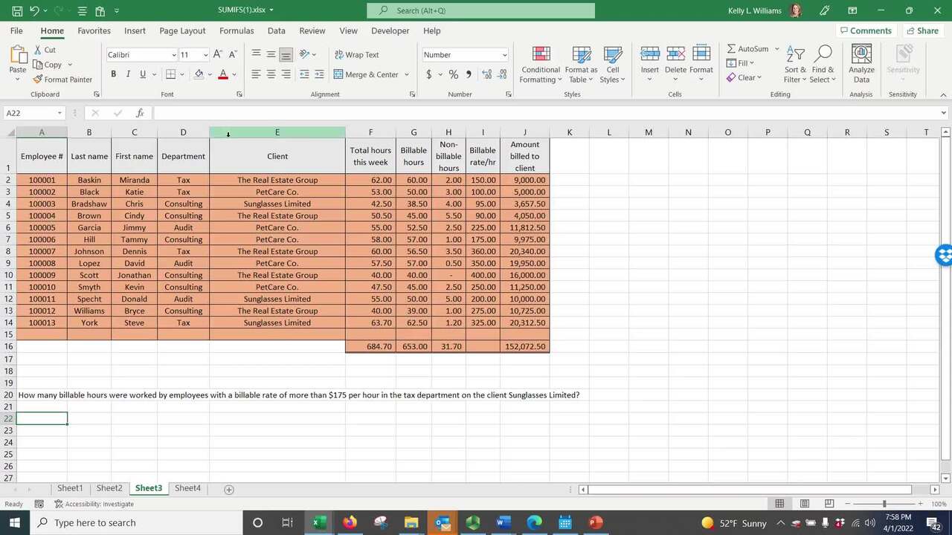This screenshot has height=535, width=952.
Task: Expand the Fill dropdown
Action: click(752, 63)
